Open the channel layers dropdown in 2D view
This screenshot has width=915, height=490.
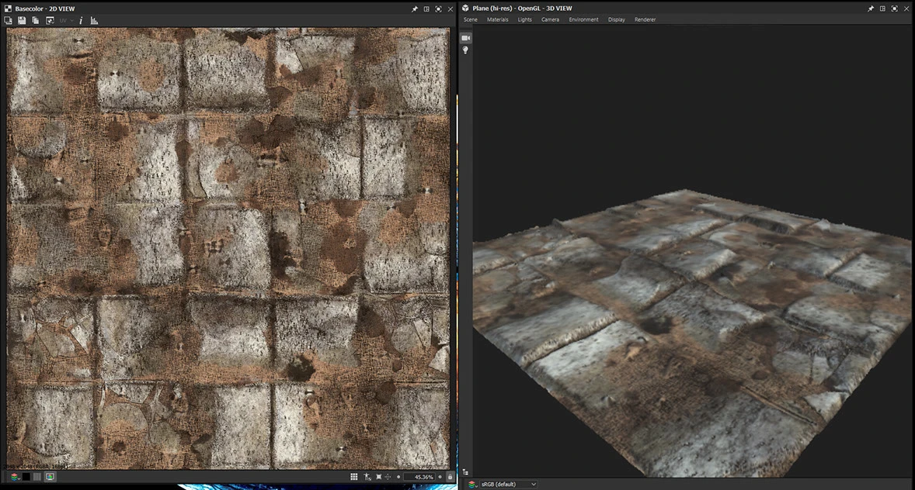pyautogui.click(x=14, y=477)
